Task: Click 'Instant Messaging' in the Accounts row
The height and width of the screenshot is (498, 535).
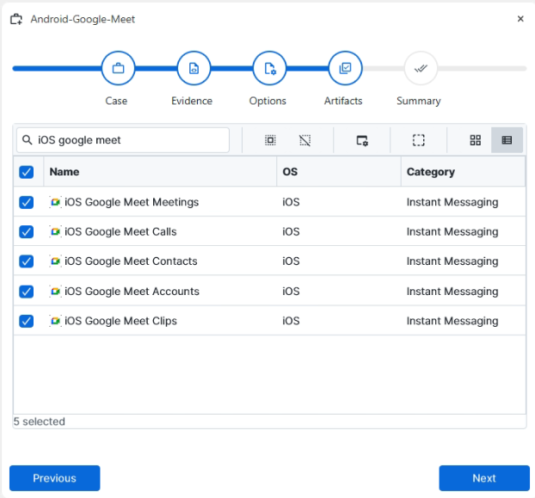Action: coord(452,292)
